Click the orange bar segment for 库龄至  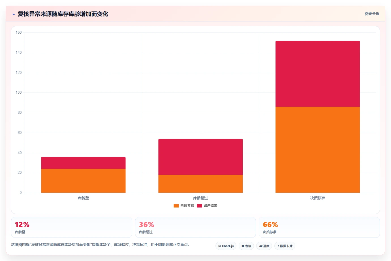click(83, 181)
